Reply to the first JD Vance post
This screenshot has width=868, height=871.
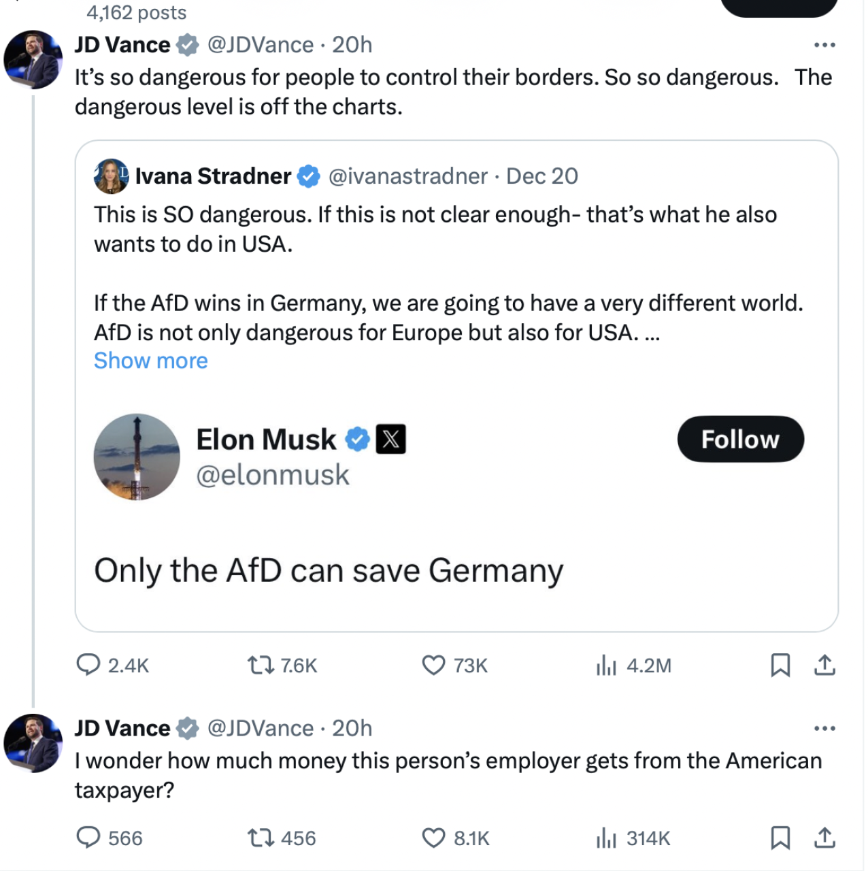88,665
